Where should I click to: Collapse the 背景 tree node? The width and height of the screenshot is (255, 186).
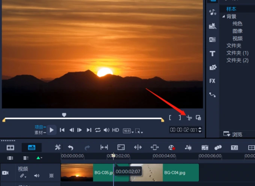pyautogui.click(x=224, y=16)
